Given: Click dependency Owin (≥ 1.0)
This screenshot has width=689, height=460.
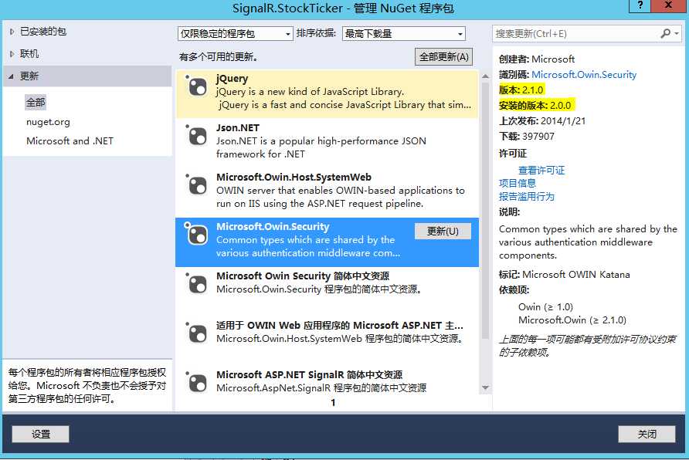Looking at the screenshot, I should pyautogui.click(x=546, y=307).
